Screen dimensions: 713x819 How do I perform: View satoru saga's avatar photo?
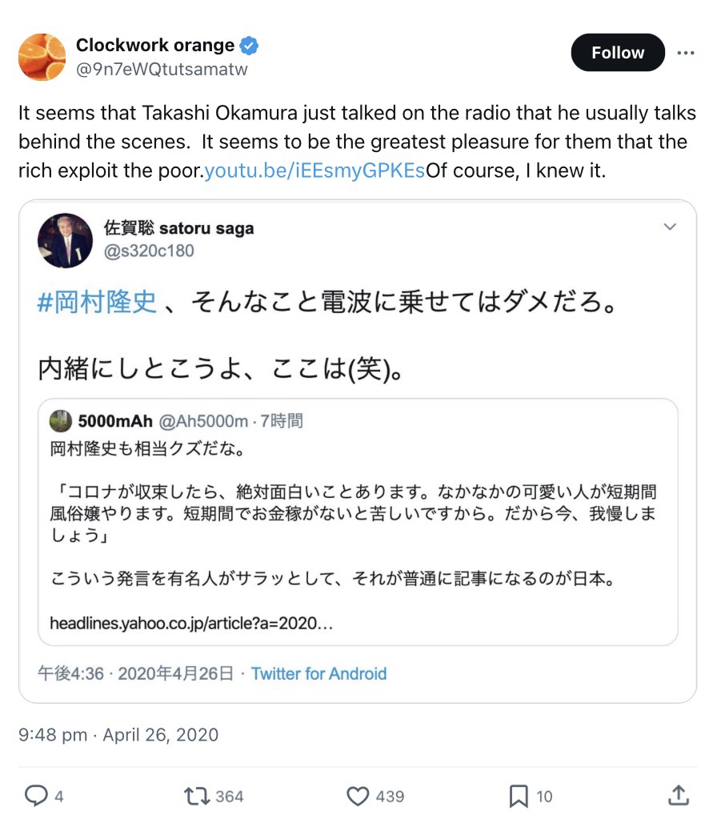[x=65, y=239]
